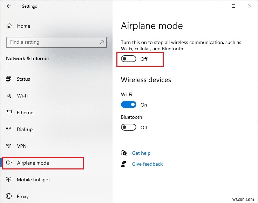Click the Give feedback link

(x=147, y=164)
